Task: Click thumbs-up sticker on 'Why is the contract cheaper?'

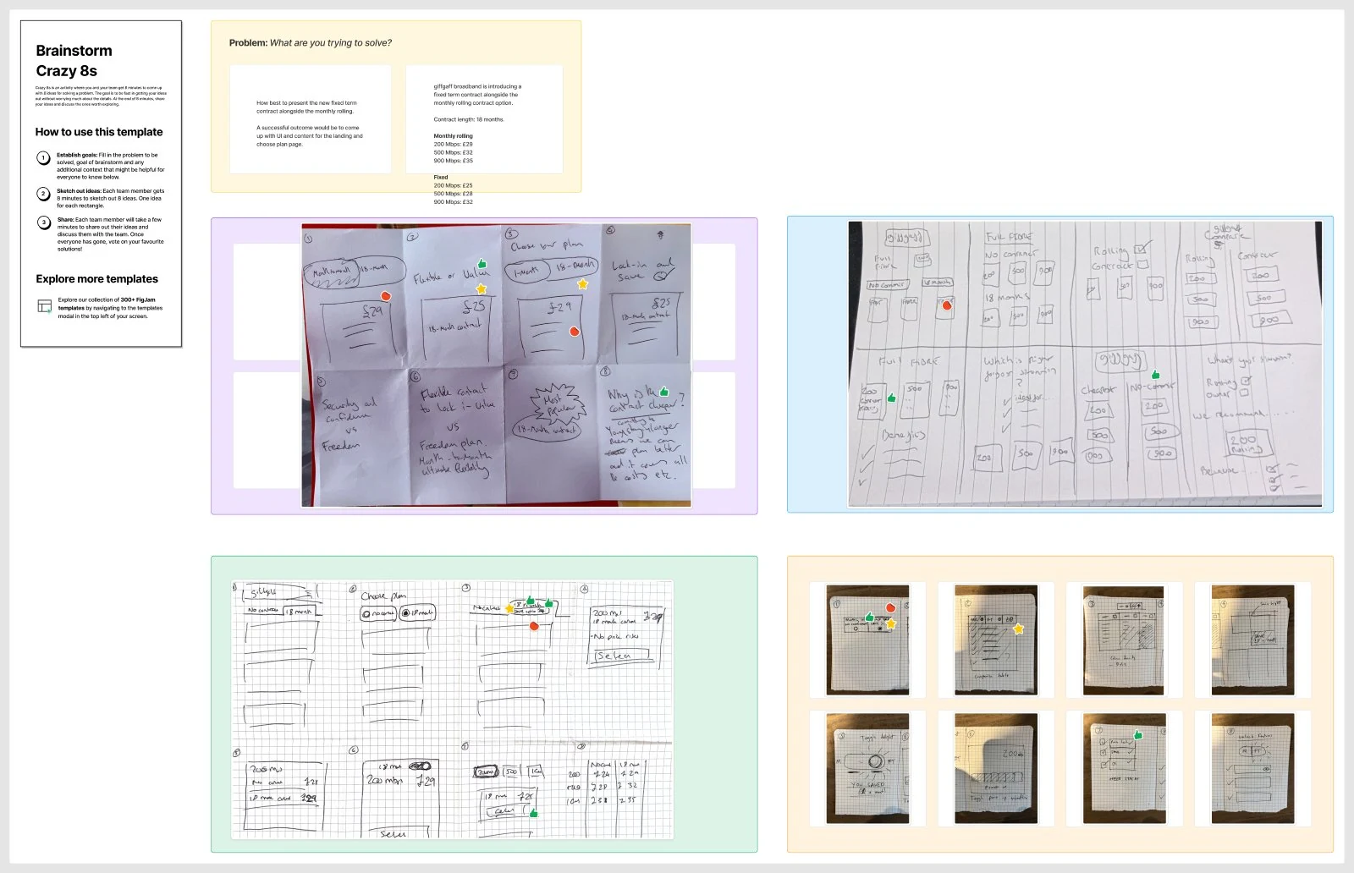Action: (x=664, y=391)
